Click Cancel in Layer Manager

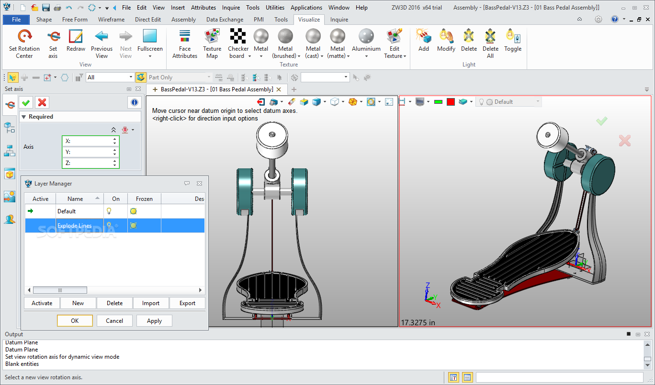pyautogui.click(x=114, y=321)
